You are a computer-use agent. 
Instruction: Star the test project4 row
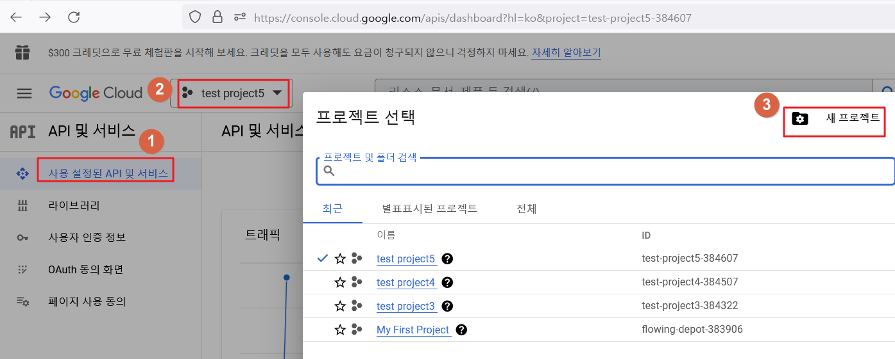(340, 282)
